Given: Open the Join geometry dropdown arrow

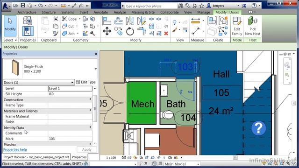Looking at the screenshot, I should click(x=78, y=34).
